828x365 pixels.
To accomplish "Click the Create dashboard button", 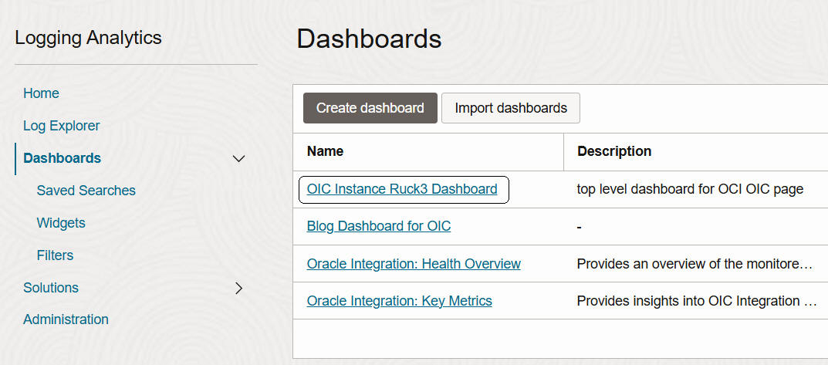I will pyautogui.click(x=370, y=108).
